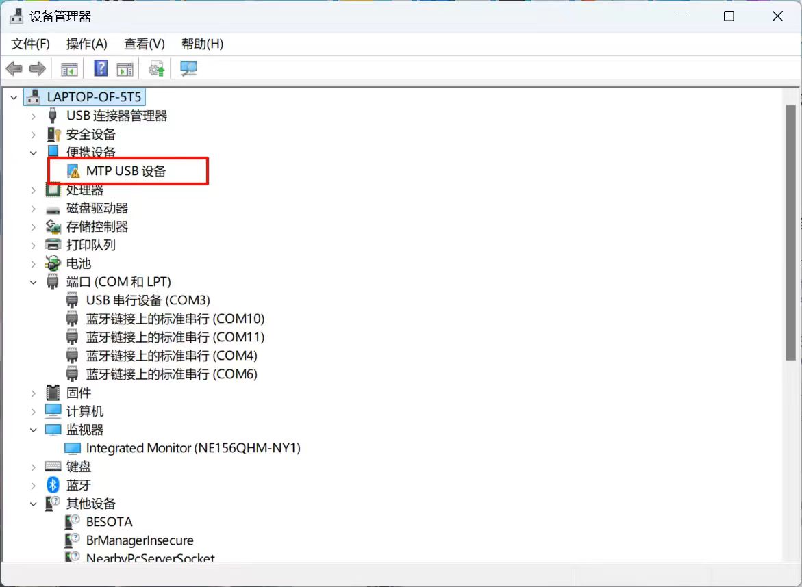This screenshot has width=802, height=587.
Task: Click the Device Manager title bar icon
Action: [x=16, y=16]
